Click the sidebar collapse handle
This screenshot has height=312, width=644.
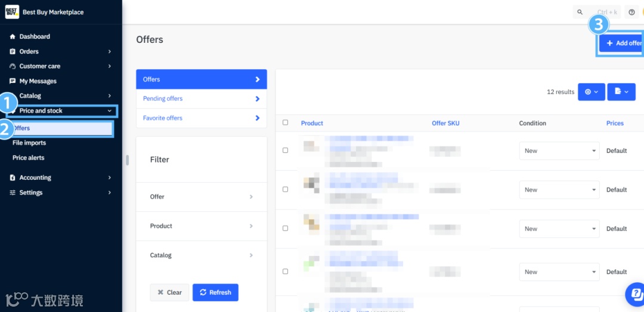[128, 160]
